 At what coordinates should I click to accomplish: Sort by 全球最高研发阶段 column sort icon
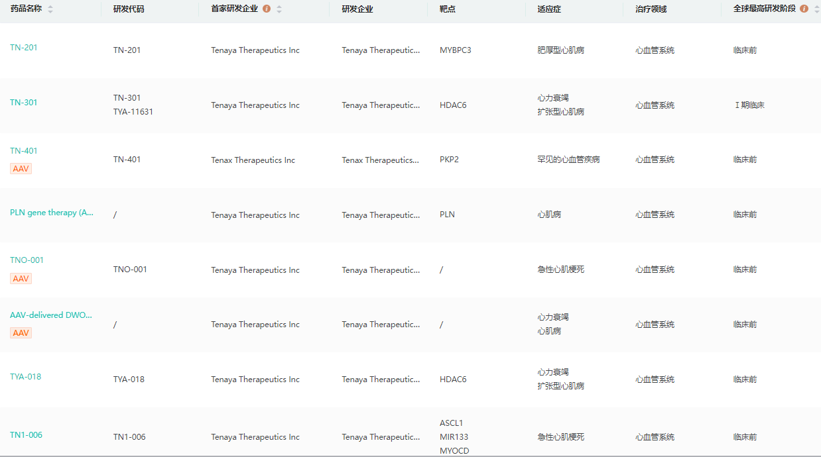click(x=816, y=9)
